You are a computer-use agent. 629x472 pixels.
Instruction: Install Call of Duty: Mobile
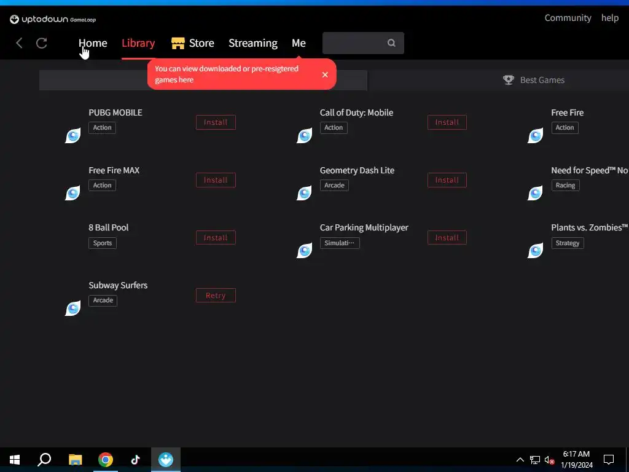(447, 122)
